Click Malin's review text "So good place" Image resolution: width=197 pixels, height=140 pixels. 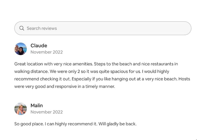click(28, 124)
